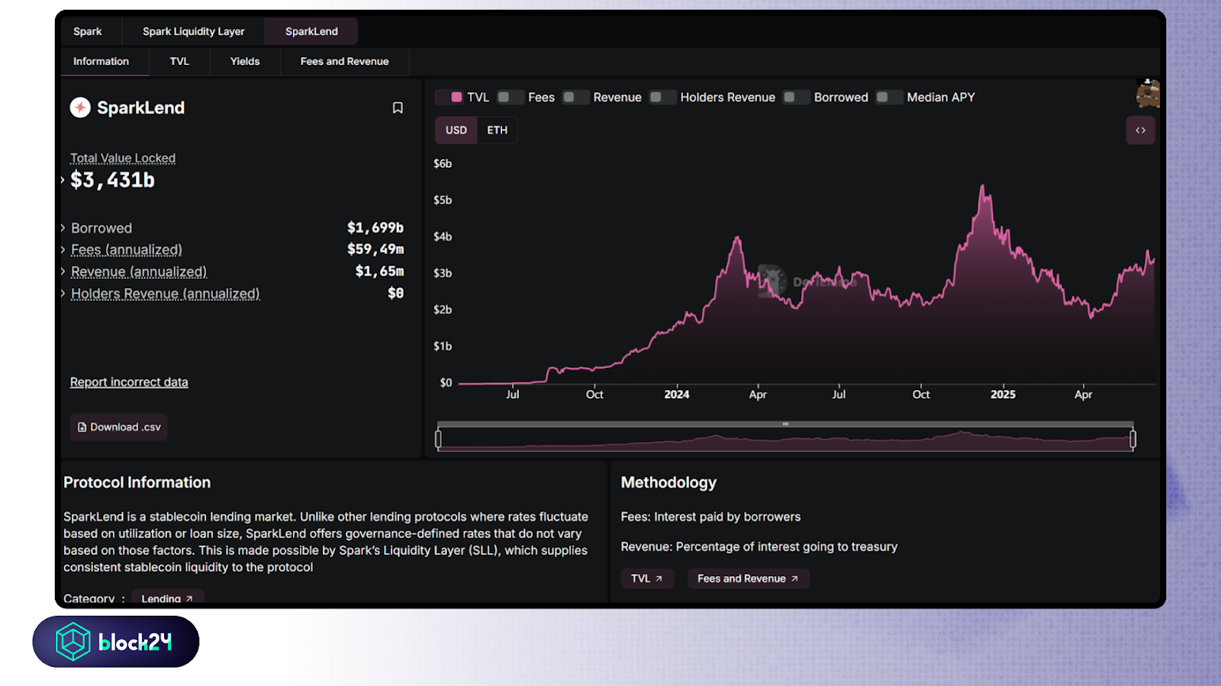Open the Spark tab
1221x686 pixels.
[x=88, y=31]
